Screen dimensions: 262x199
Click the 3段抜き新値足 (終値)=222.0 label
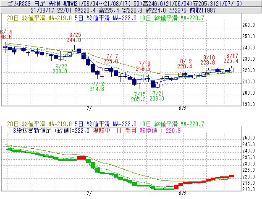click(x=51, y=130)
